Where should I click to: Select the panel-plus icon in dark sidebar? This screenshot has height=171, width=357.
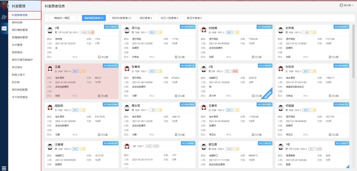[4, 29]
